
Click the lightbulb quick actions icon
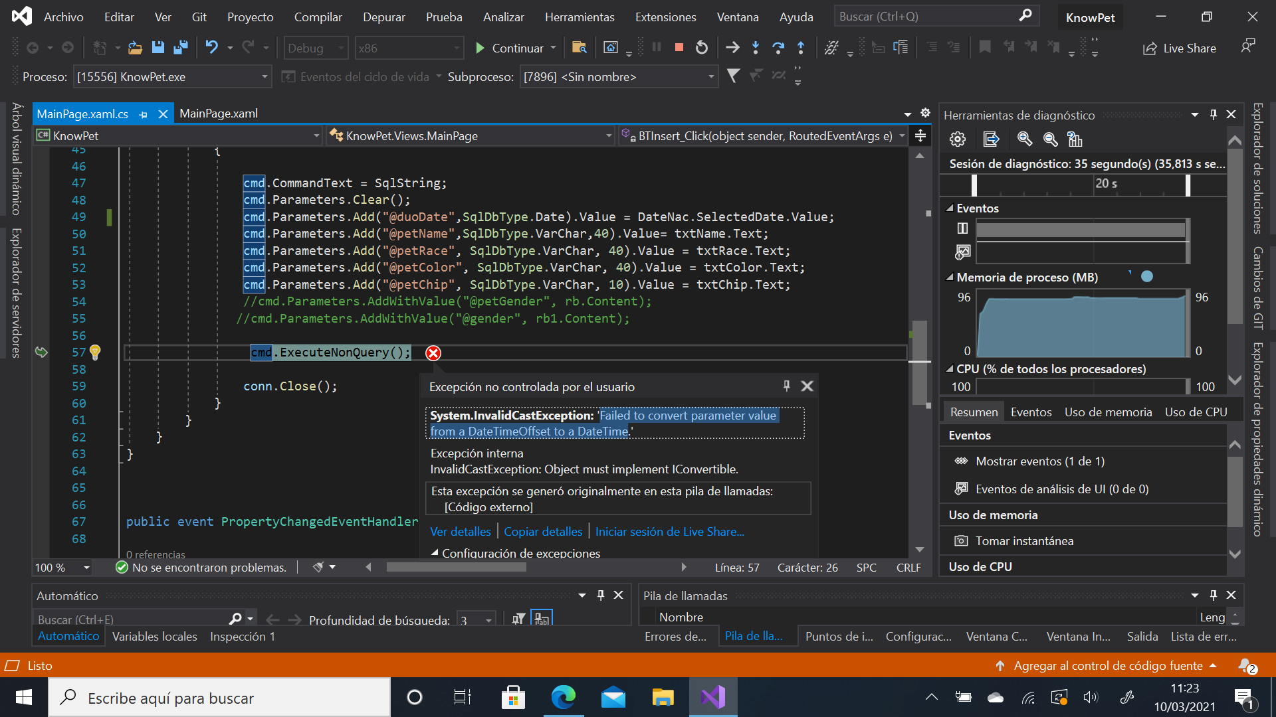click(95, 352)
